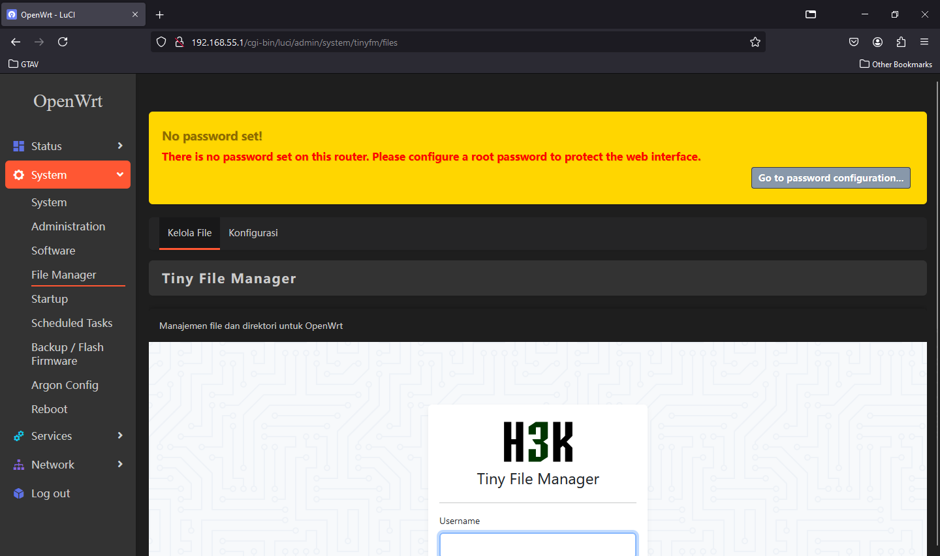Click the Username label text
The height and width of the screenshot is (556, 940).
coord(460,521)
